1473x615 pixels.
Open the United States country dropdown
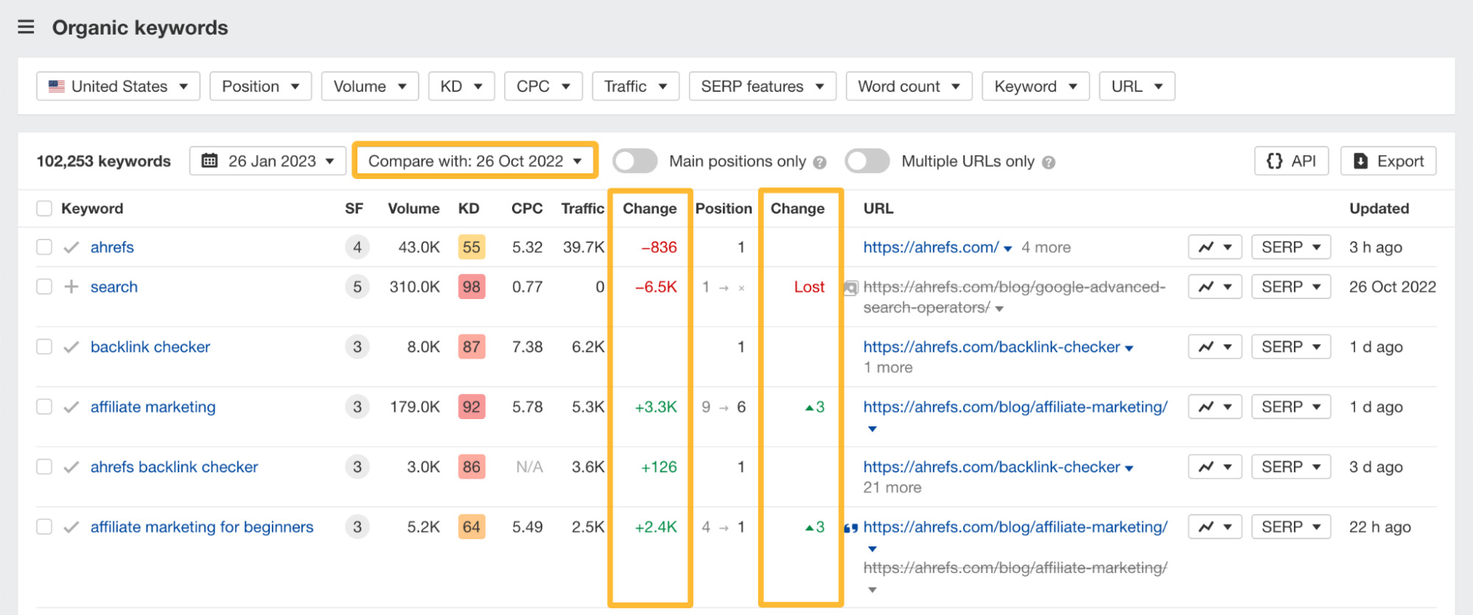(118, 86)
